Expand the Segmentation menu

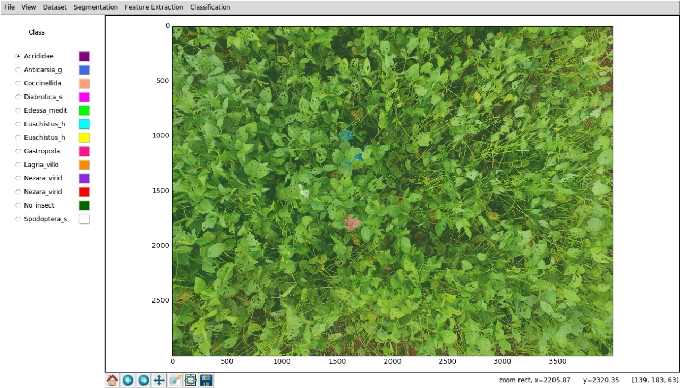[96, 7]
